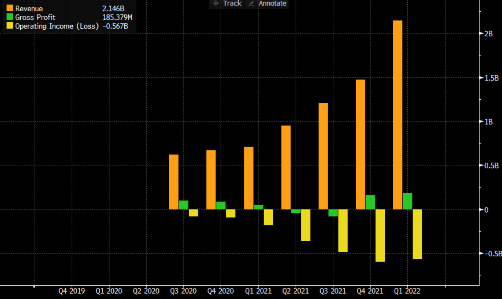Screen dimensions: 502x299
Task: Click the 185.379M gross profit value
Action: pyautogui.click(x=117, y=17)
